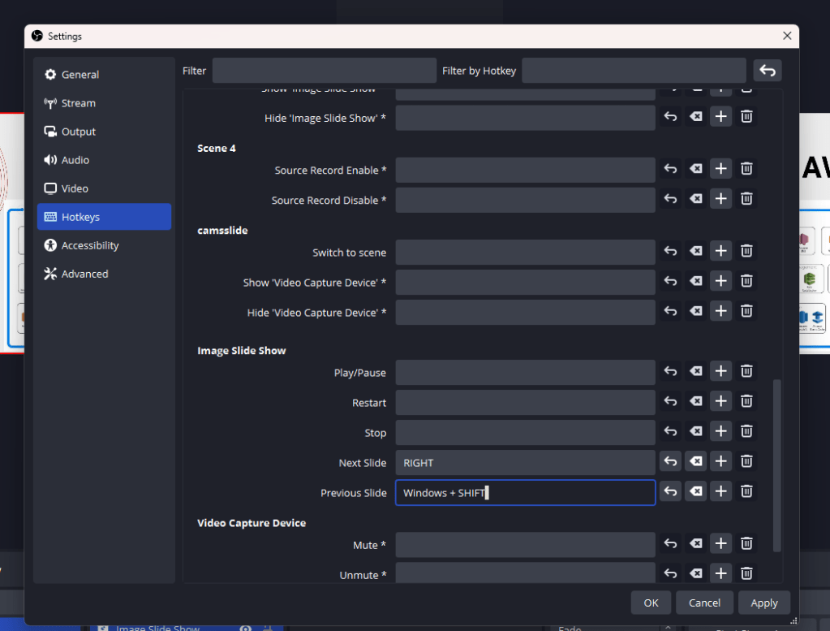Open the Audio settings section

[104, 160]
